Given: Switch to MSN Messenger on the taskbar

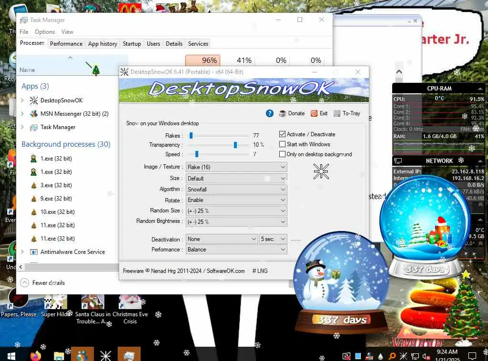Looking at the screenshot, I should pos(82,354).
